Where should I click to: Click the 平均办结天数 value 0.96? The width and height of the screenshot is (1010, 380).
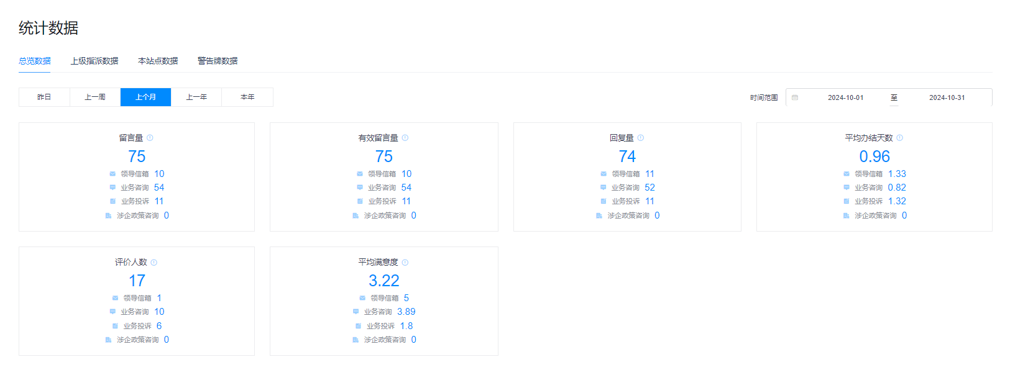click(x=875, y=156)
